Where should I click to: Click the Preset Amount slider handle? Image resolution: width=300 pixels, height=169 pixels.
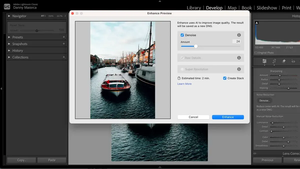pos(37,31)
